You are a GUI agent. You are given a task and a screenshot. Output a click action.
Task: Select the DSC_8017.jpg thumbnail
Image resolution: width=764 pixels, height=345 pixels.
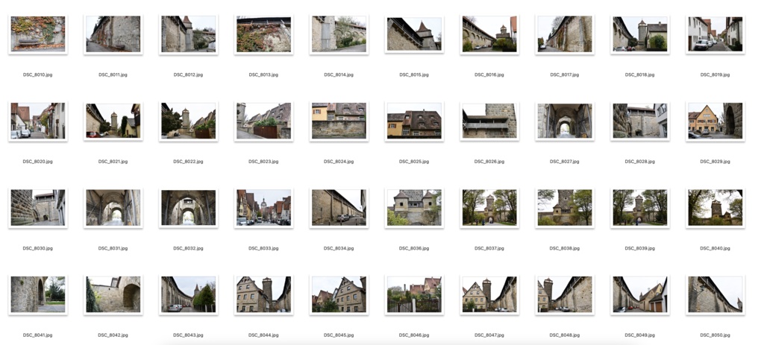coord(565,34)
